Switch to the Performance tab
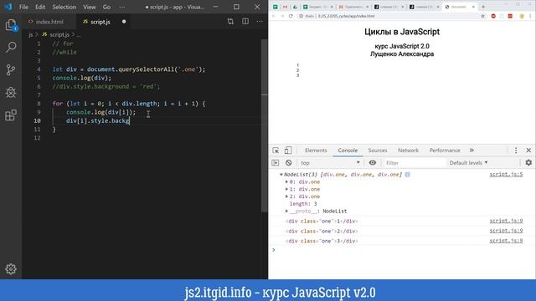 445,150
